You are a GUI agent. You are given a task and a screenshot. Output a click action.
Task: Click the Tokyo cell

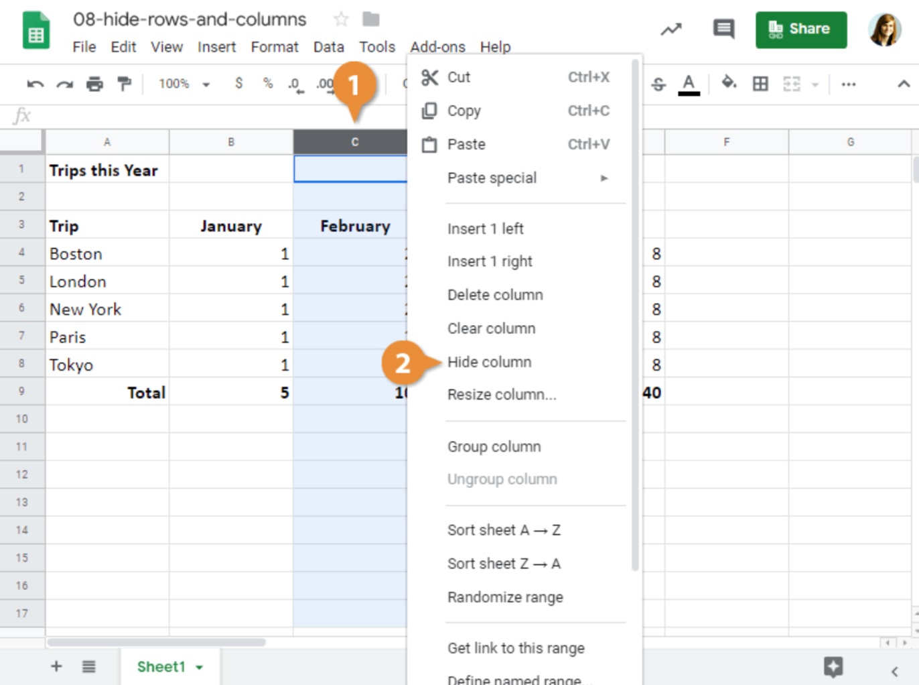tap(107, 365)
